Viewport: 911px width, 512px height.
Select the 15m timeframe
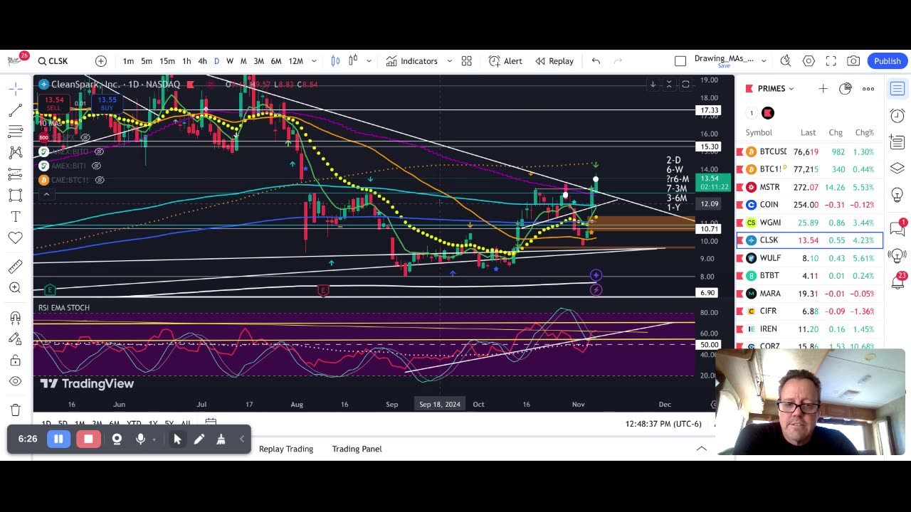(x=167, y=61)
